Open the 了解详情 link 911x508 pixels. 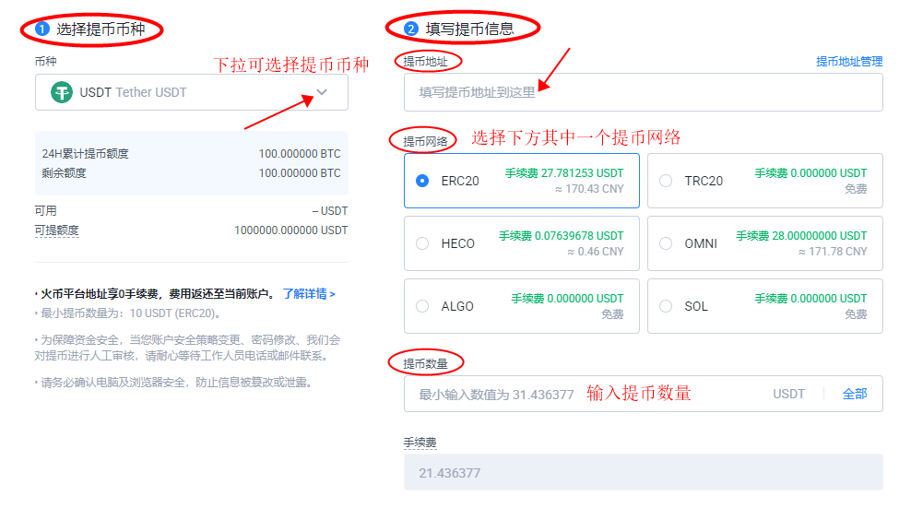pos(309,294)
